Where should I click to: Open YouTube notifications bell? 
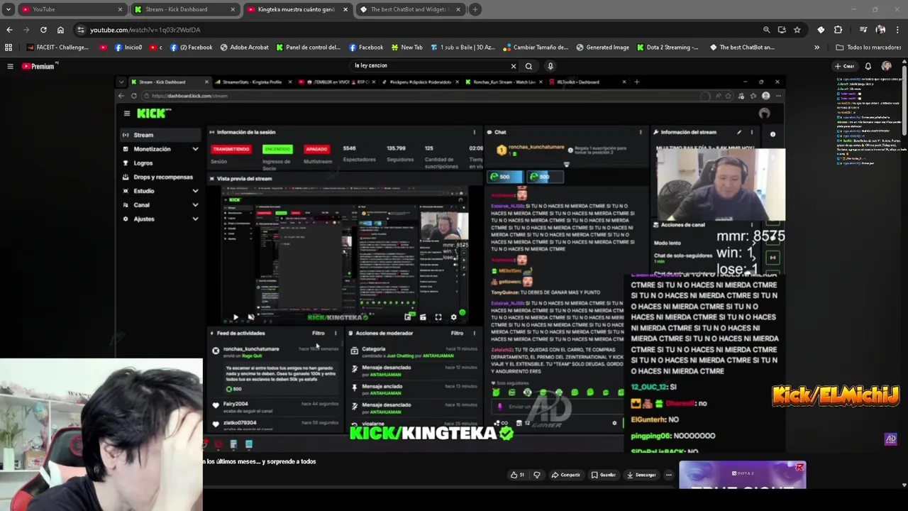tap(868, 66)
